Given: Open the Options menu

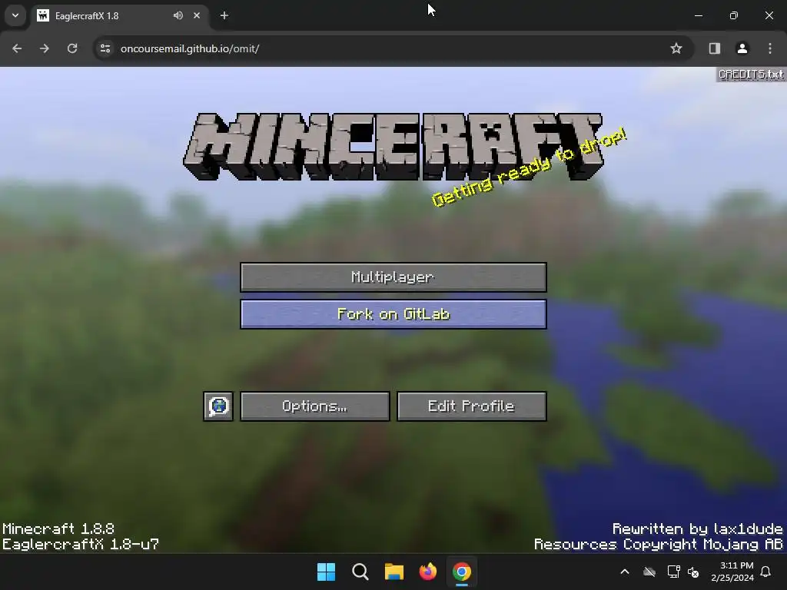Looking at the screenshot, I should click(x=314, y=406).
